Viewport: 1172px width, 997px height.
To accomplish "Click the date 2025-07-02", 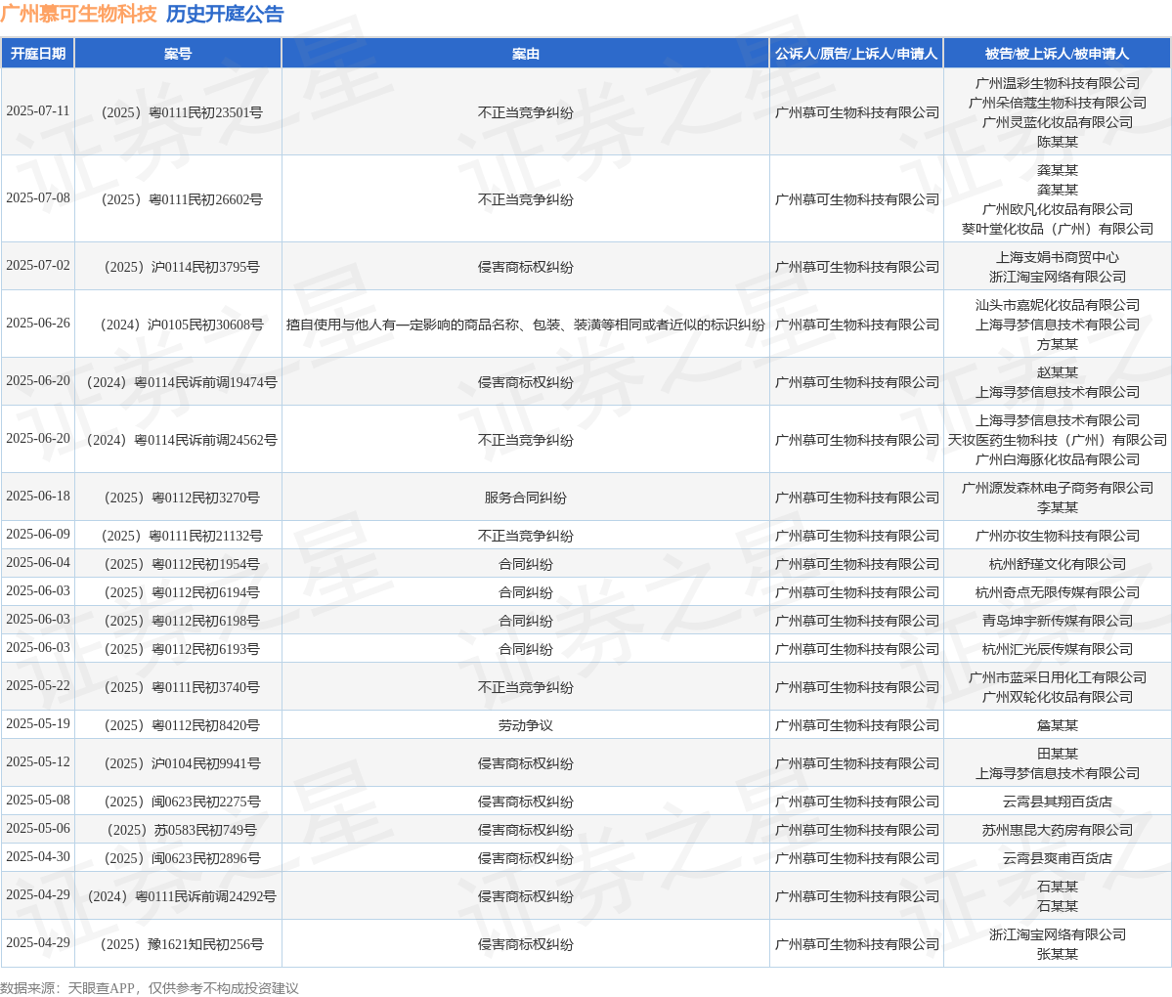I will click(38, 265).
